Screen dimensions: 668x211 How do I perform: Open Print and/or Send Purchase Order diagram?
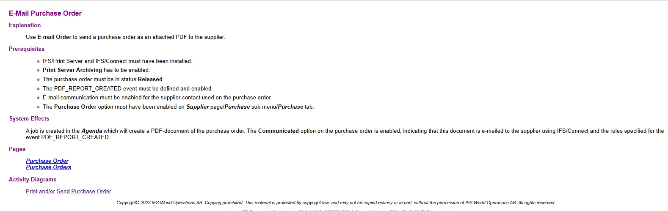point(68,192)
